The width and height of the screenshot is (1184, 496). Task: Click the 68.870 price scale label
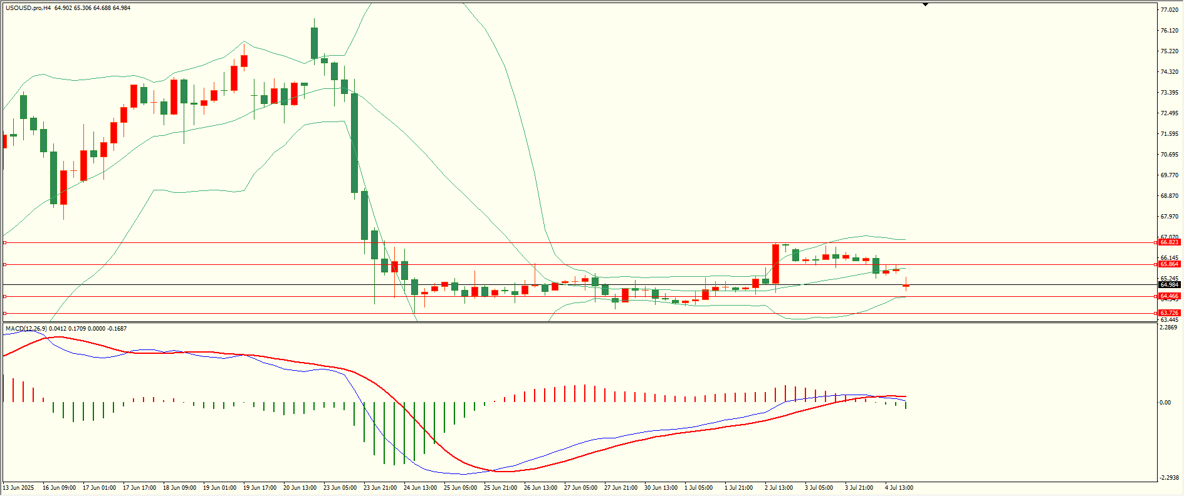point(1170,196)
